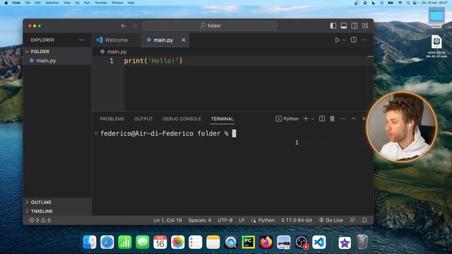
Task: Focus the terminal prompt line
Action: coord(168,133)
